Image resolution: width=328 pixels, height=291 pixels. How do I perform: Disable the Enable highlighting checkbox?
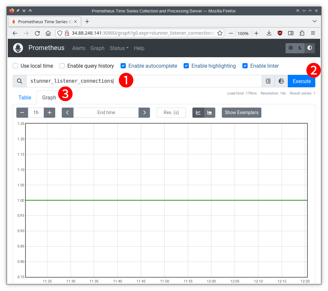[186, 66]
